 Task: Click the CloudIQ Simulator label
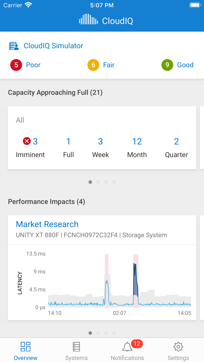click(x=53, y=46)
